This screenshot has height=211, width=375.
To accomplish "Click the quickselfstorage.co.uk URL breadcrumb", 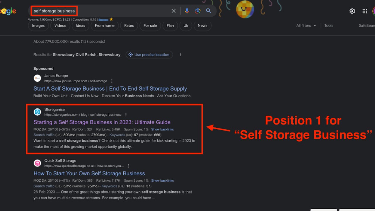I will tap(84, 166).
